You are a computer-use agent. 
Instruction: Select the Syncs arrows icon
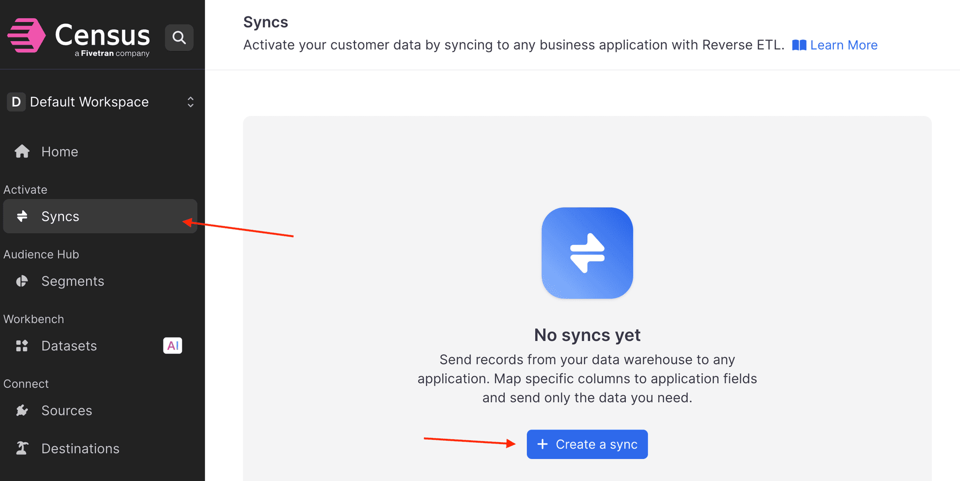pos(22,216)
